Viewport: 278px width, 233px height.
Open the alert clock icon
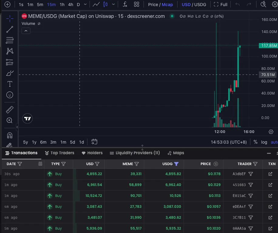point(263,4)
